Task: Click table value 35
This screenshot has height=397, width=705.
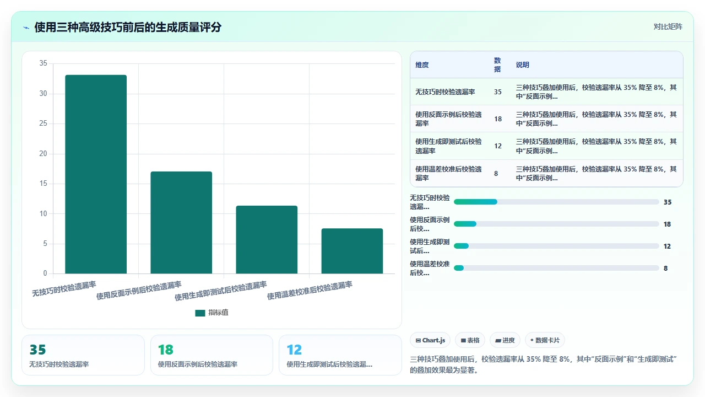Action: click(498, 92)
